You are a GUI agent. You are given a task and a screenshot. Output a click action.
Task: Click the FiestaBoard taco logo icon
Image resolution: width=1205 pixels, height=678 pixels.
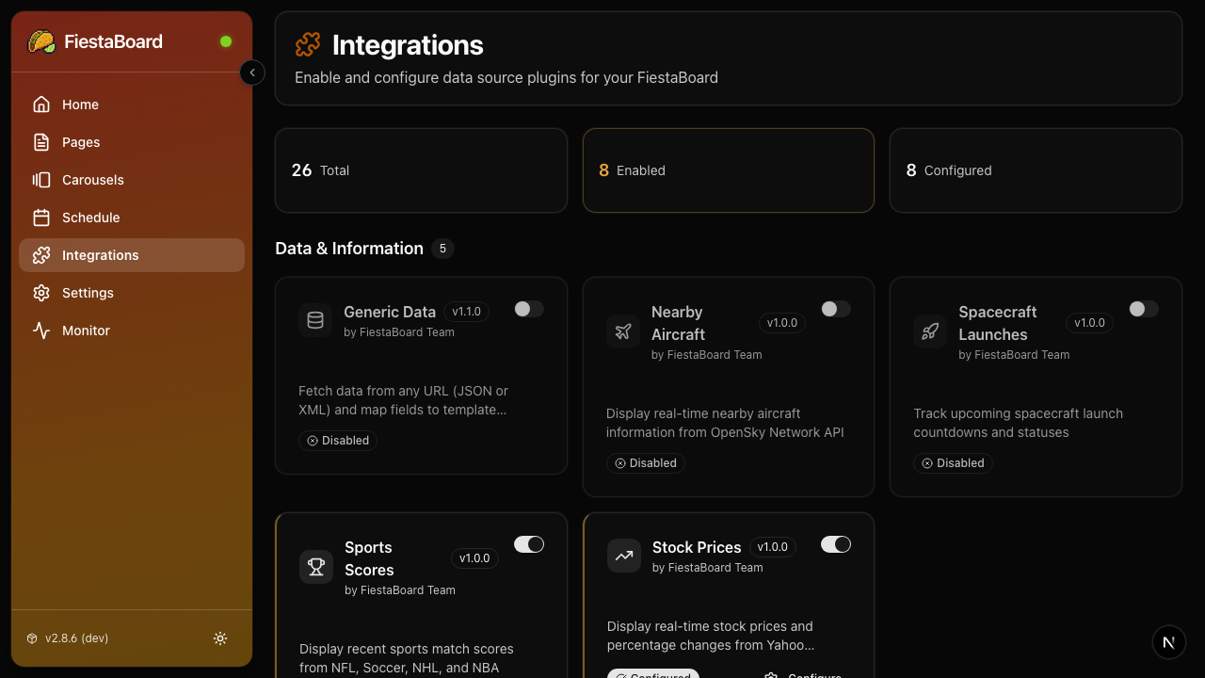click(41, 41)
